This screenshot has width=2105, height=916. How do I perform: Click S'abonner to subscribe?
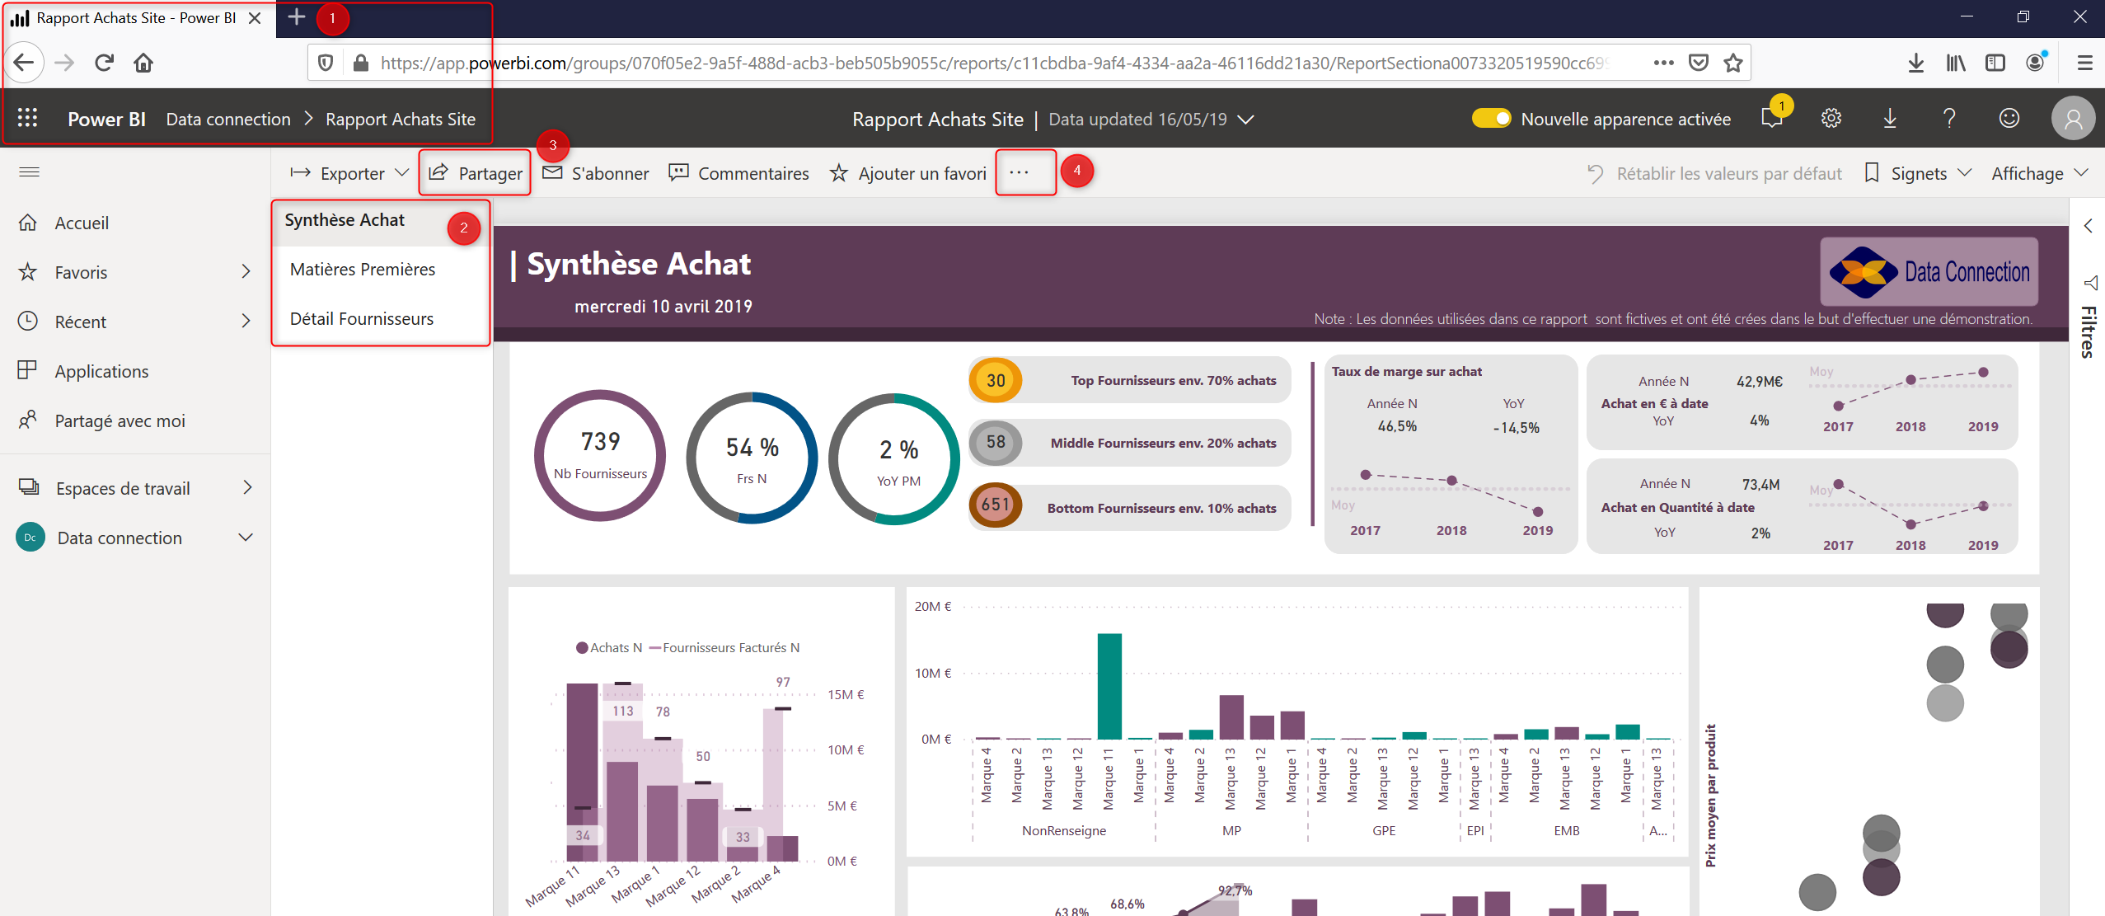coord(596,173)
